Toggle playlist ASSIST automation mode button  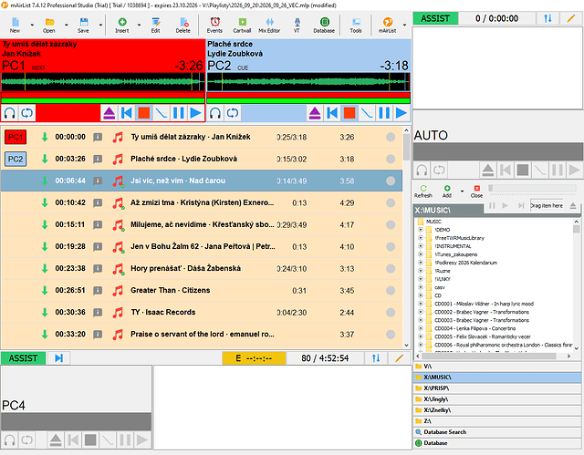pos(23,358)
